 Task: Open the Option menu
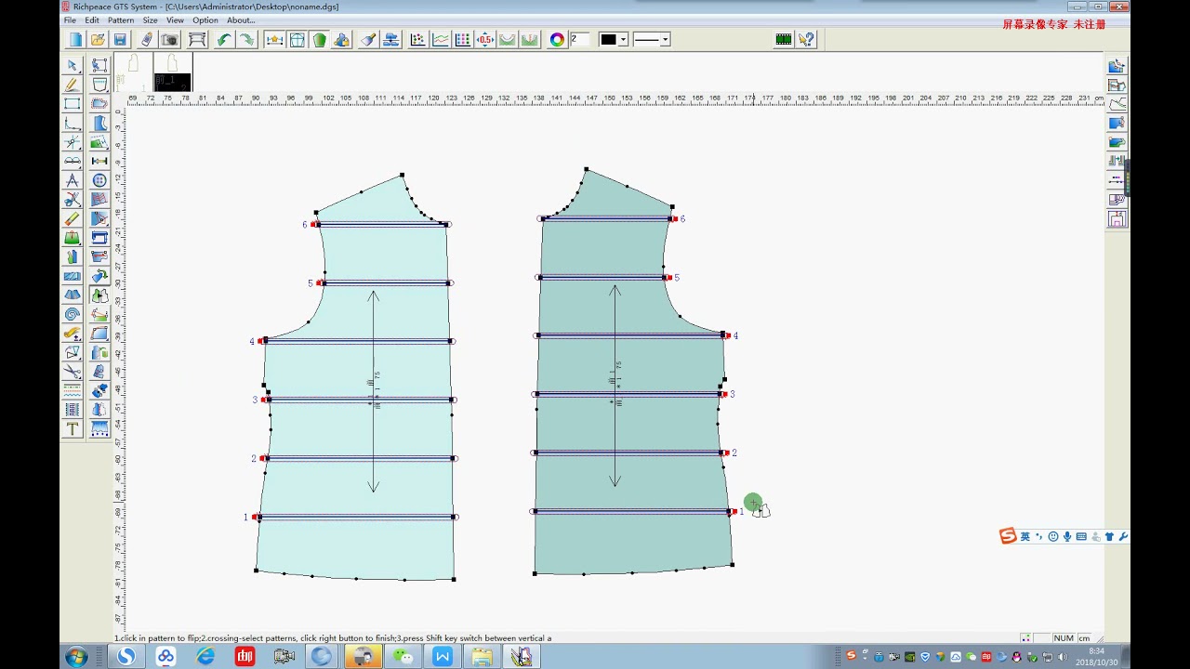(x=205, y=20)
